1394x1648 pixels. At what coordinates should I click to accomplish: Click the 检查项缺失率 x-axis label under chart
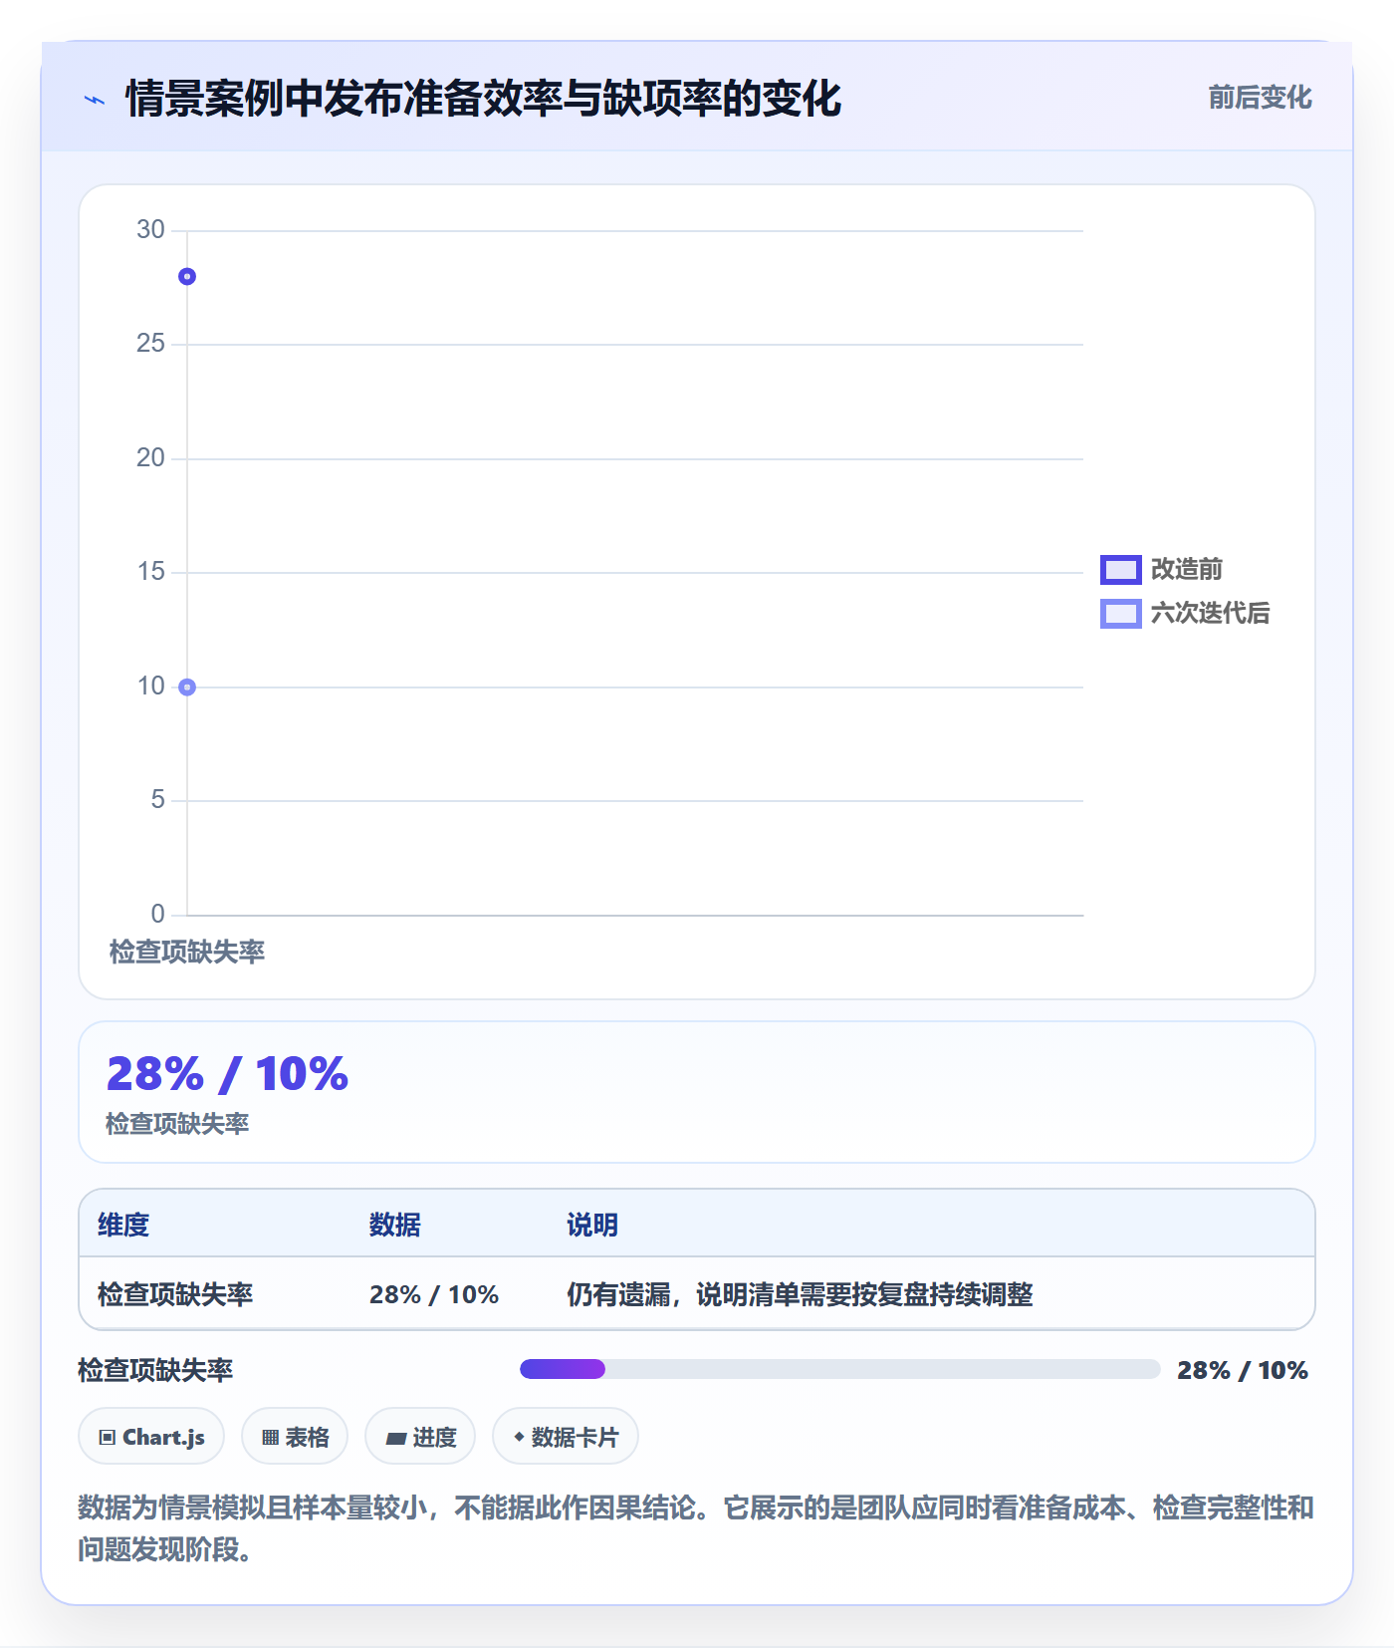click(187, 952)
